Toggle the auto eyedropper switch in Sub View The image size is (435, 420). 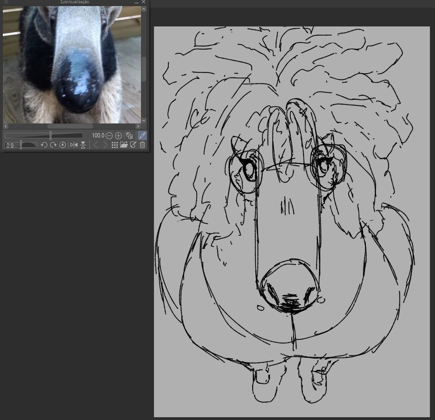pyautogui.click(x=142, y=136)
